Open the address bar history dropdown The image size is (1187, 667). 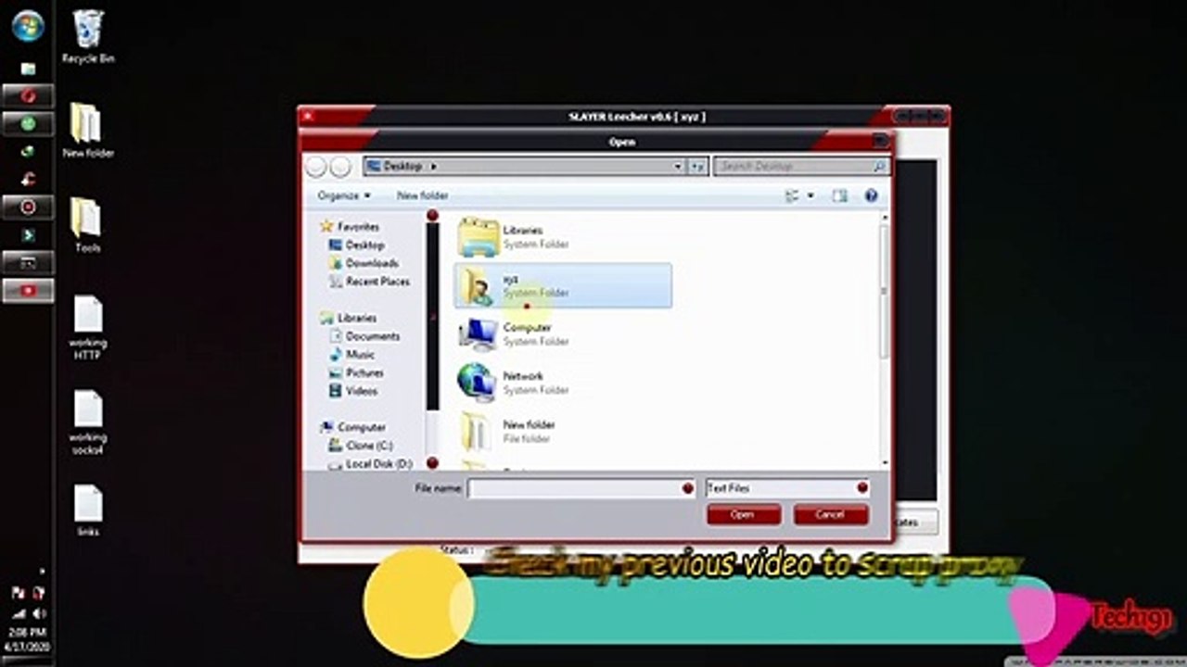pos(678,167)
